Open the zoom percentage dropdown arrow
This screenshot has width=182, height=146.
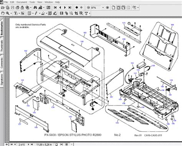tap(103, 8)
